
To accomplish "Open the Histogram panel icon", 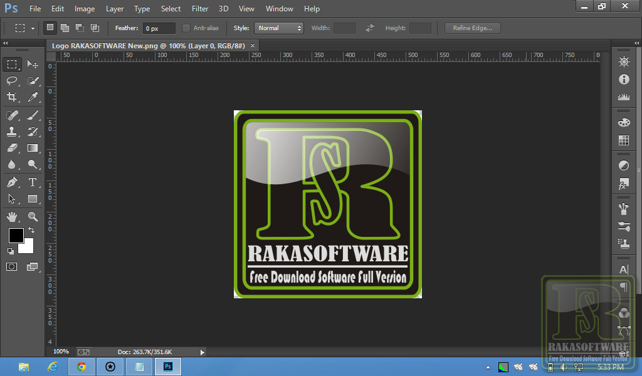I will 623,97.
